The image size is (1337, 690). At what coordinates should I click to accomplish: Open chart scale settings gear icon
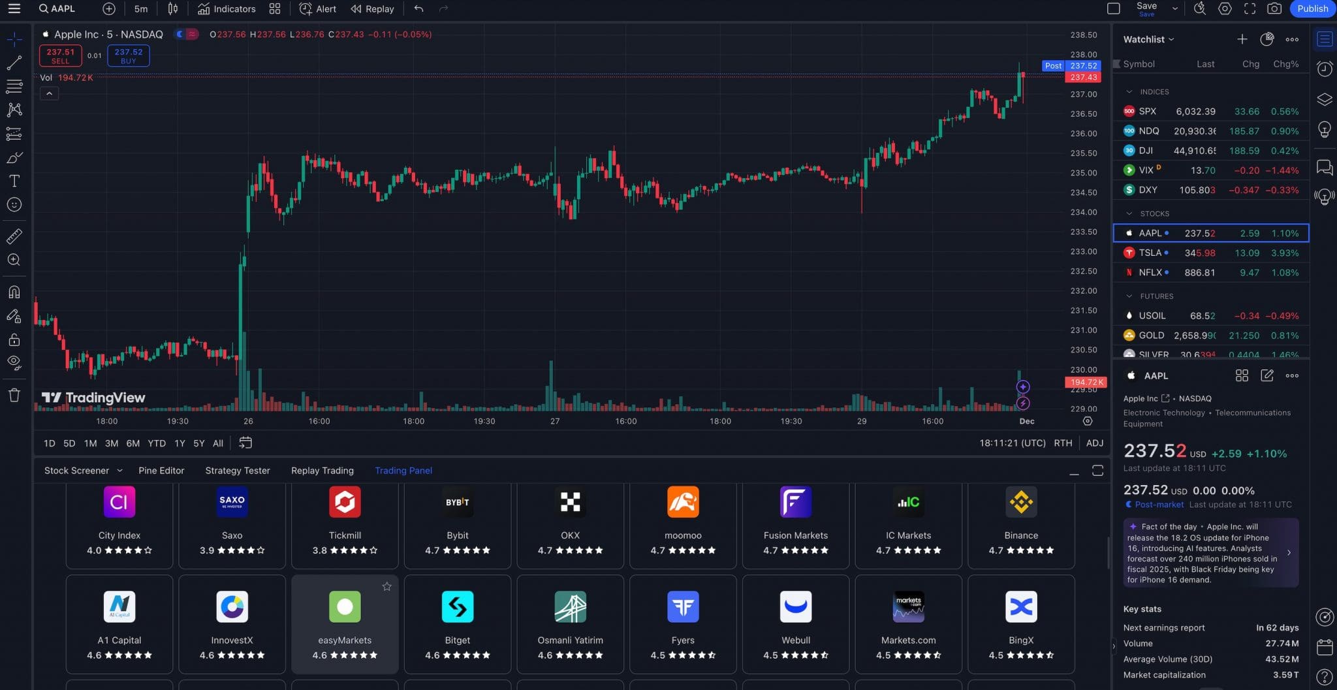click(x=1088, y=421)
